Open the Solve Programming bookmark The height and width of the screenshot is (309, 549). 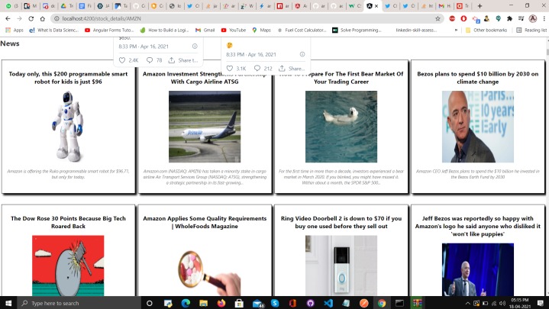357,30
